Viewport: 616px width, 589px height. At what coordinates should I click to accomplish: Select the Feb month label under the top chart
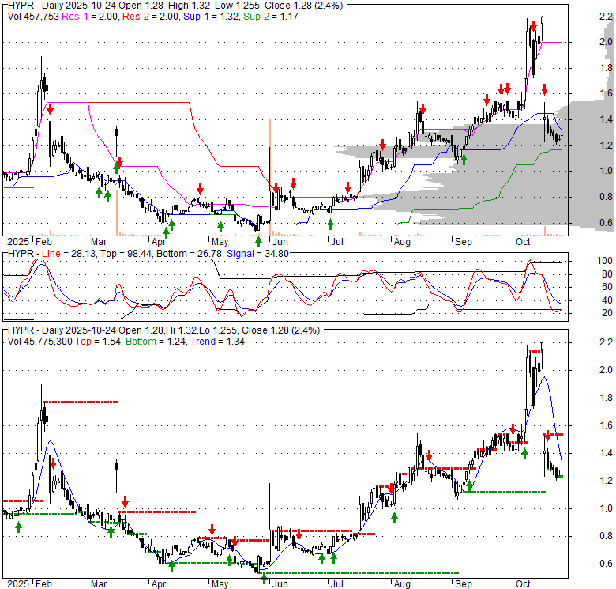[x=43, y=241]
